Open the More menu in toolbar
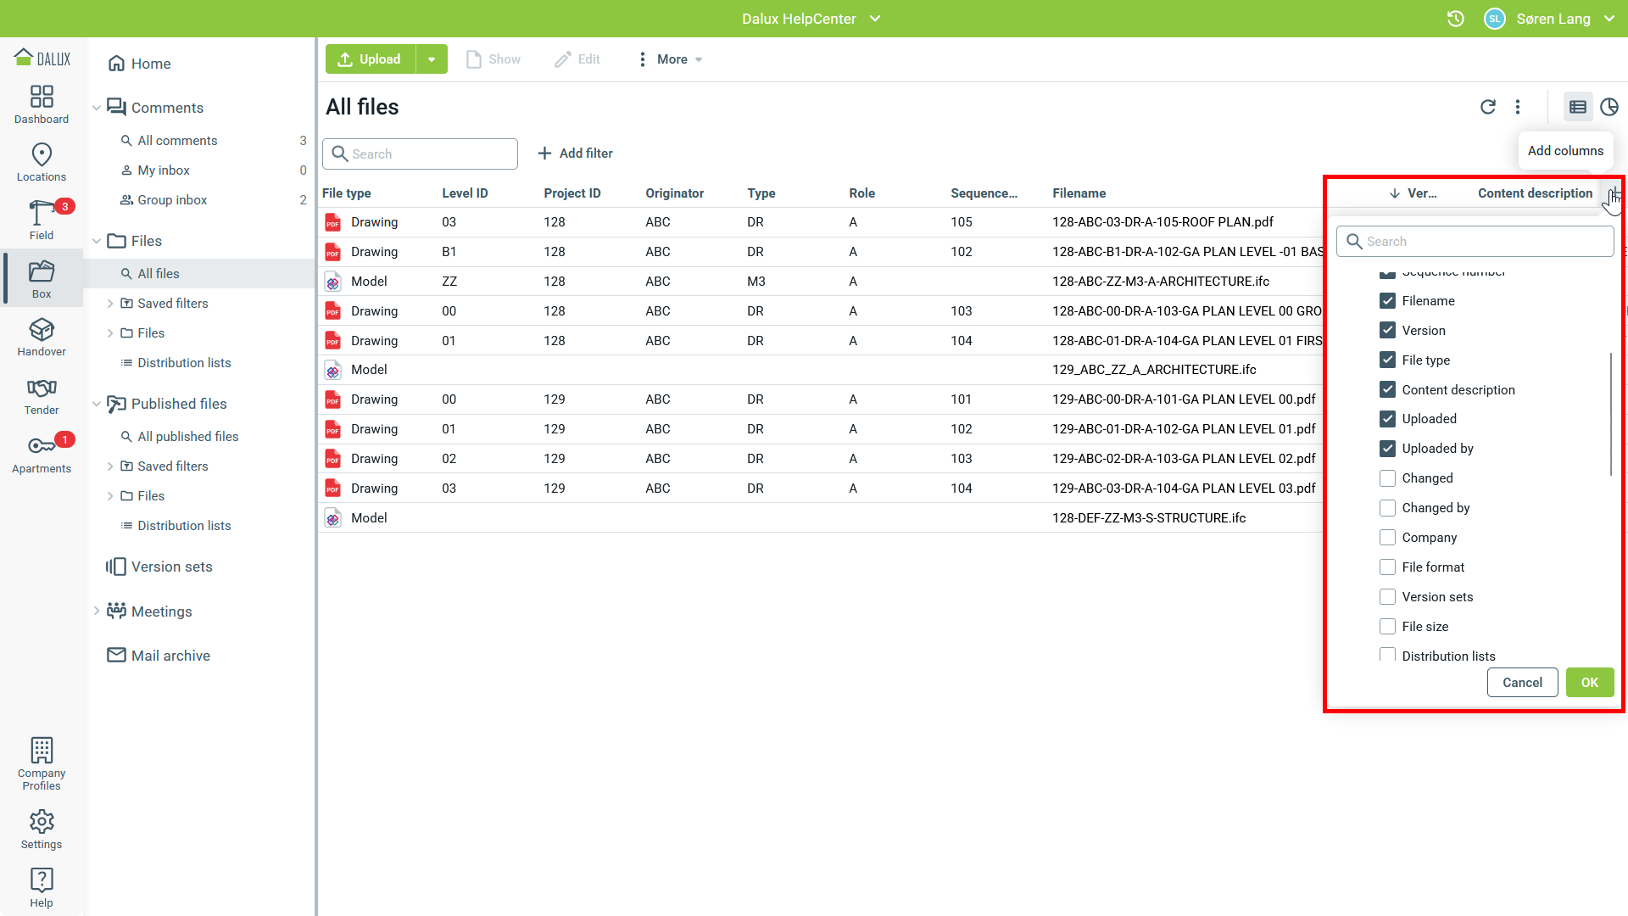Screen dimensions: 1628x916 click(671, 59)
